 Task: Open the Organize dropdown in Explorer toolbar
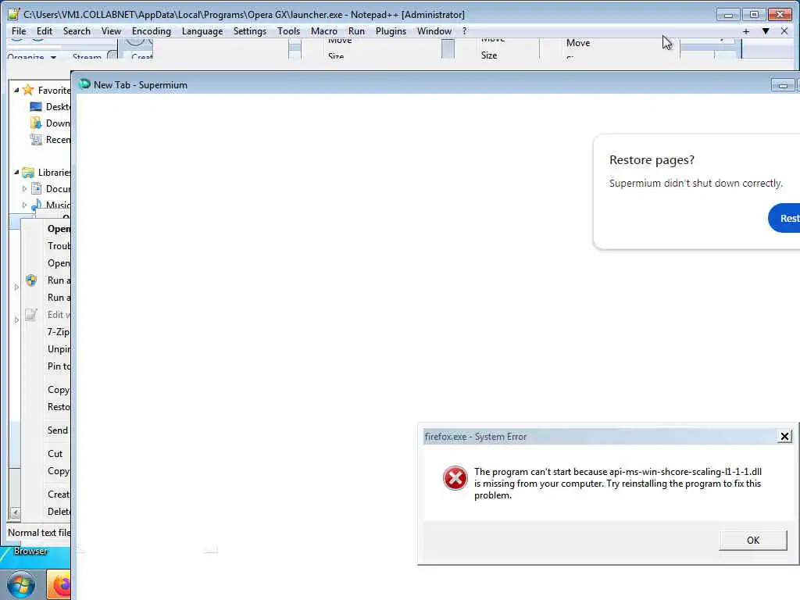31,56
